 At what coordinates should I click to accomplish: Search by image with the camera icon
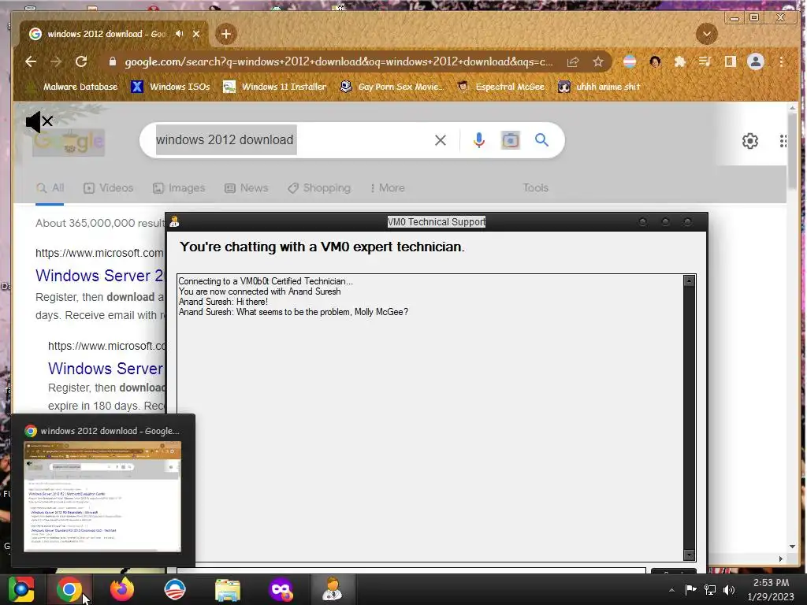(510, 140)
